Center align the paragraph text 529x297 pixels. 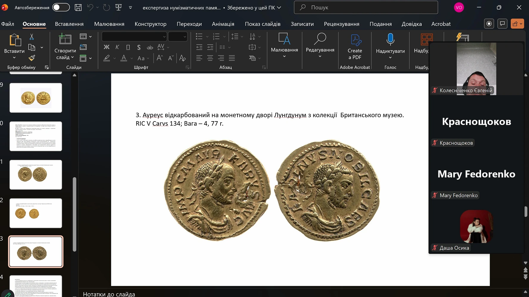[x=210, y=58]
